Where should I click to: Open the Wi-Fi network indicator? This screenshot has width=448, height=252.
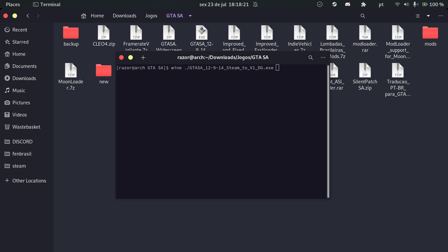pyautogui.click(x=397, y=5)
